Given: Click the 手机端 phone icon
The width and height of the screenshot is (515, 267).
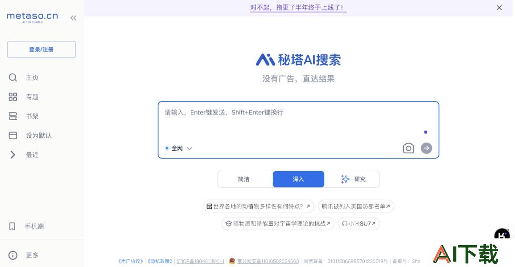Looking at the screenshot, I should [12, 226].
